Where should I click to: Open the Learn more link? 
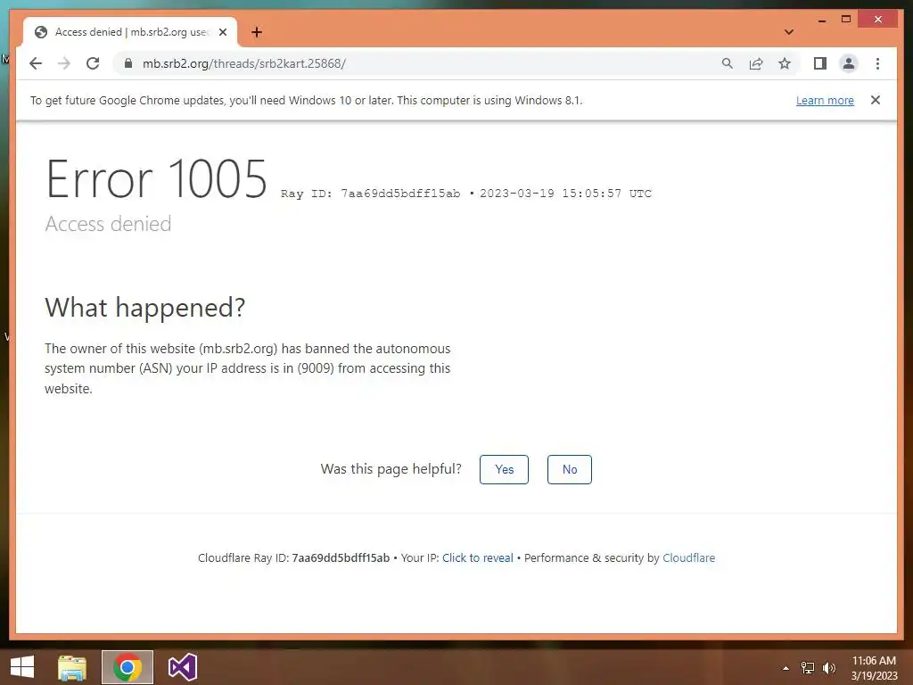[825, 100]
